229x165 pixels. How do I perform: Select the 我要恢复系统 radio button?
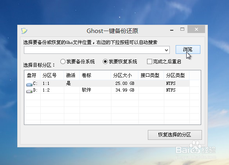point(105,61)
